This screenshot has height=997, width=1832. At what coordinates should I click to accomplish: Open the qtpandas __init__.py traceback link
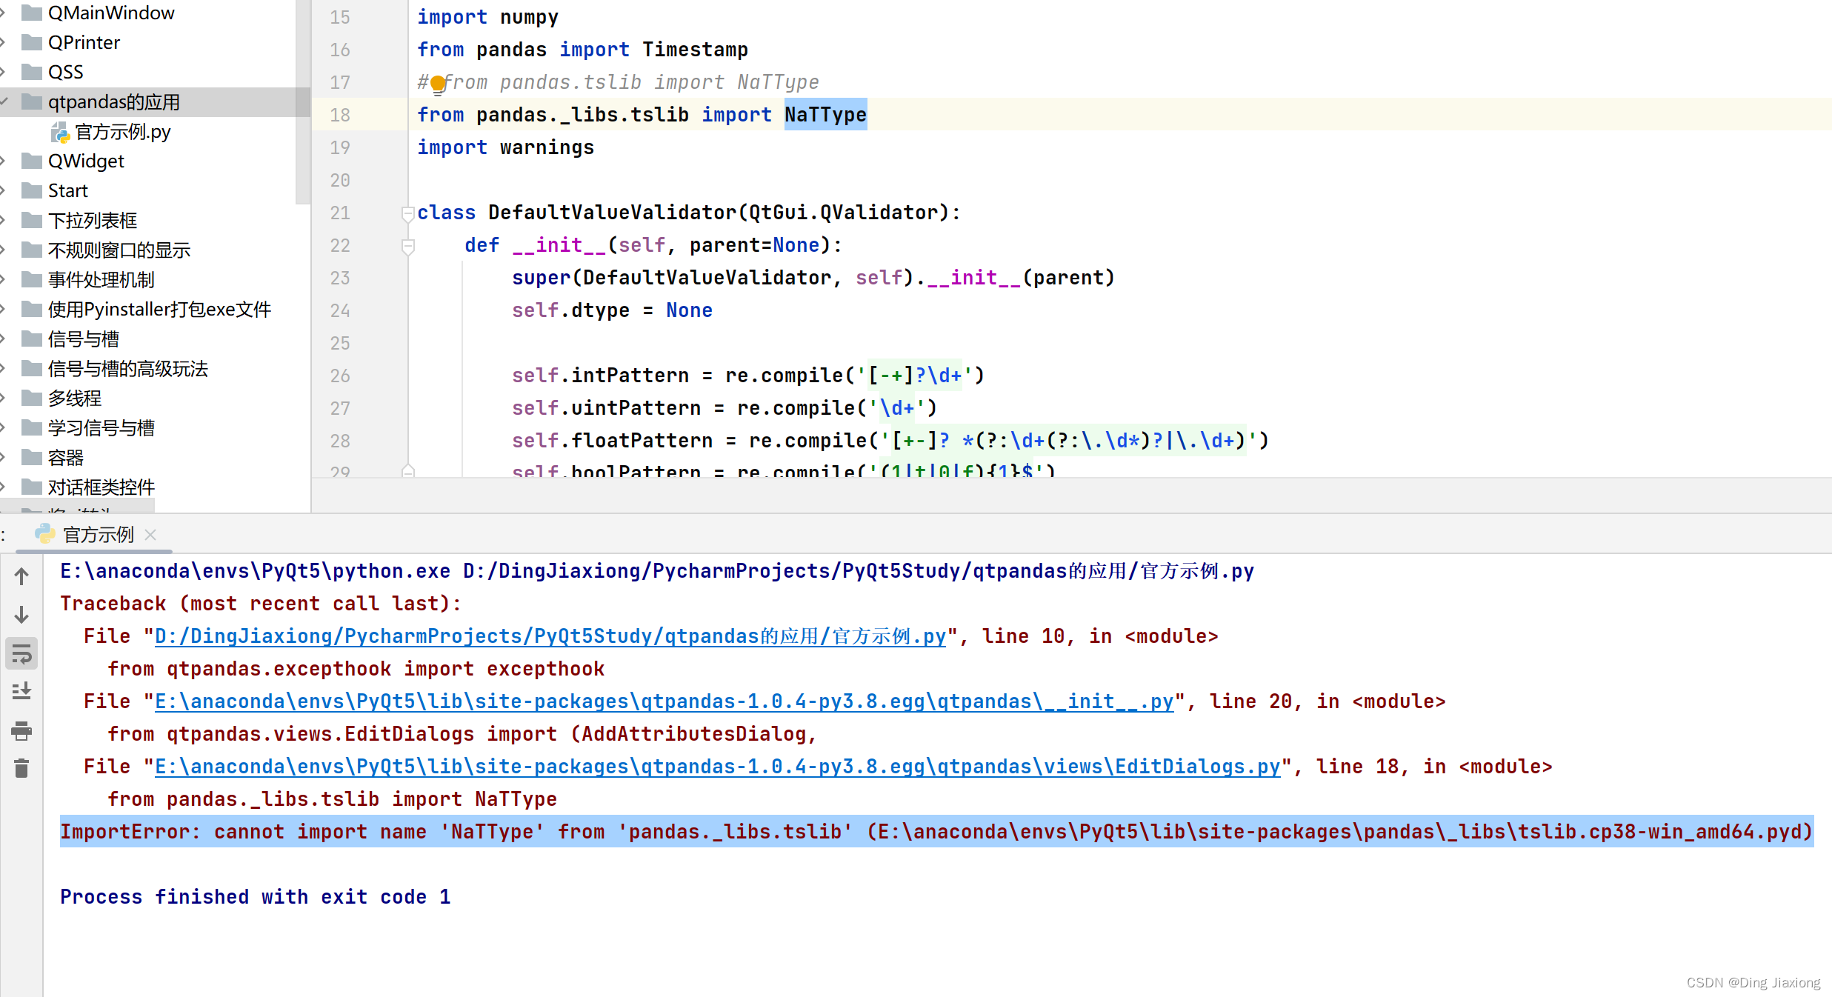tap(664, 701)
